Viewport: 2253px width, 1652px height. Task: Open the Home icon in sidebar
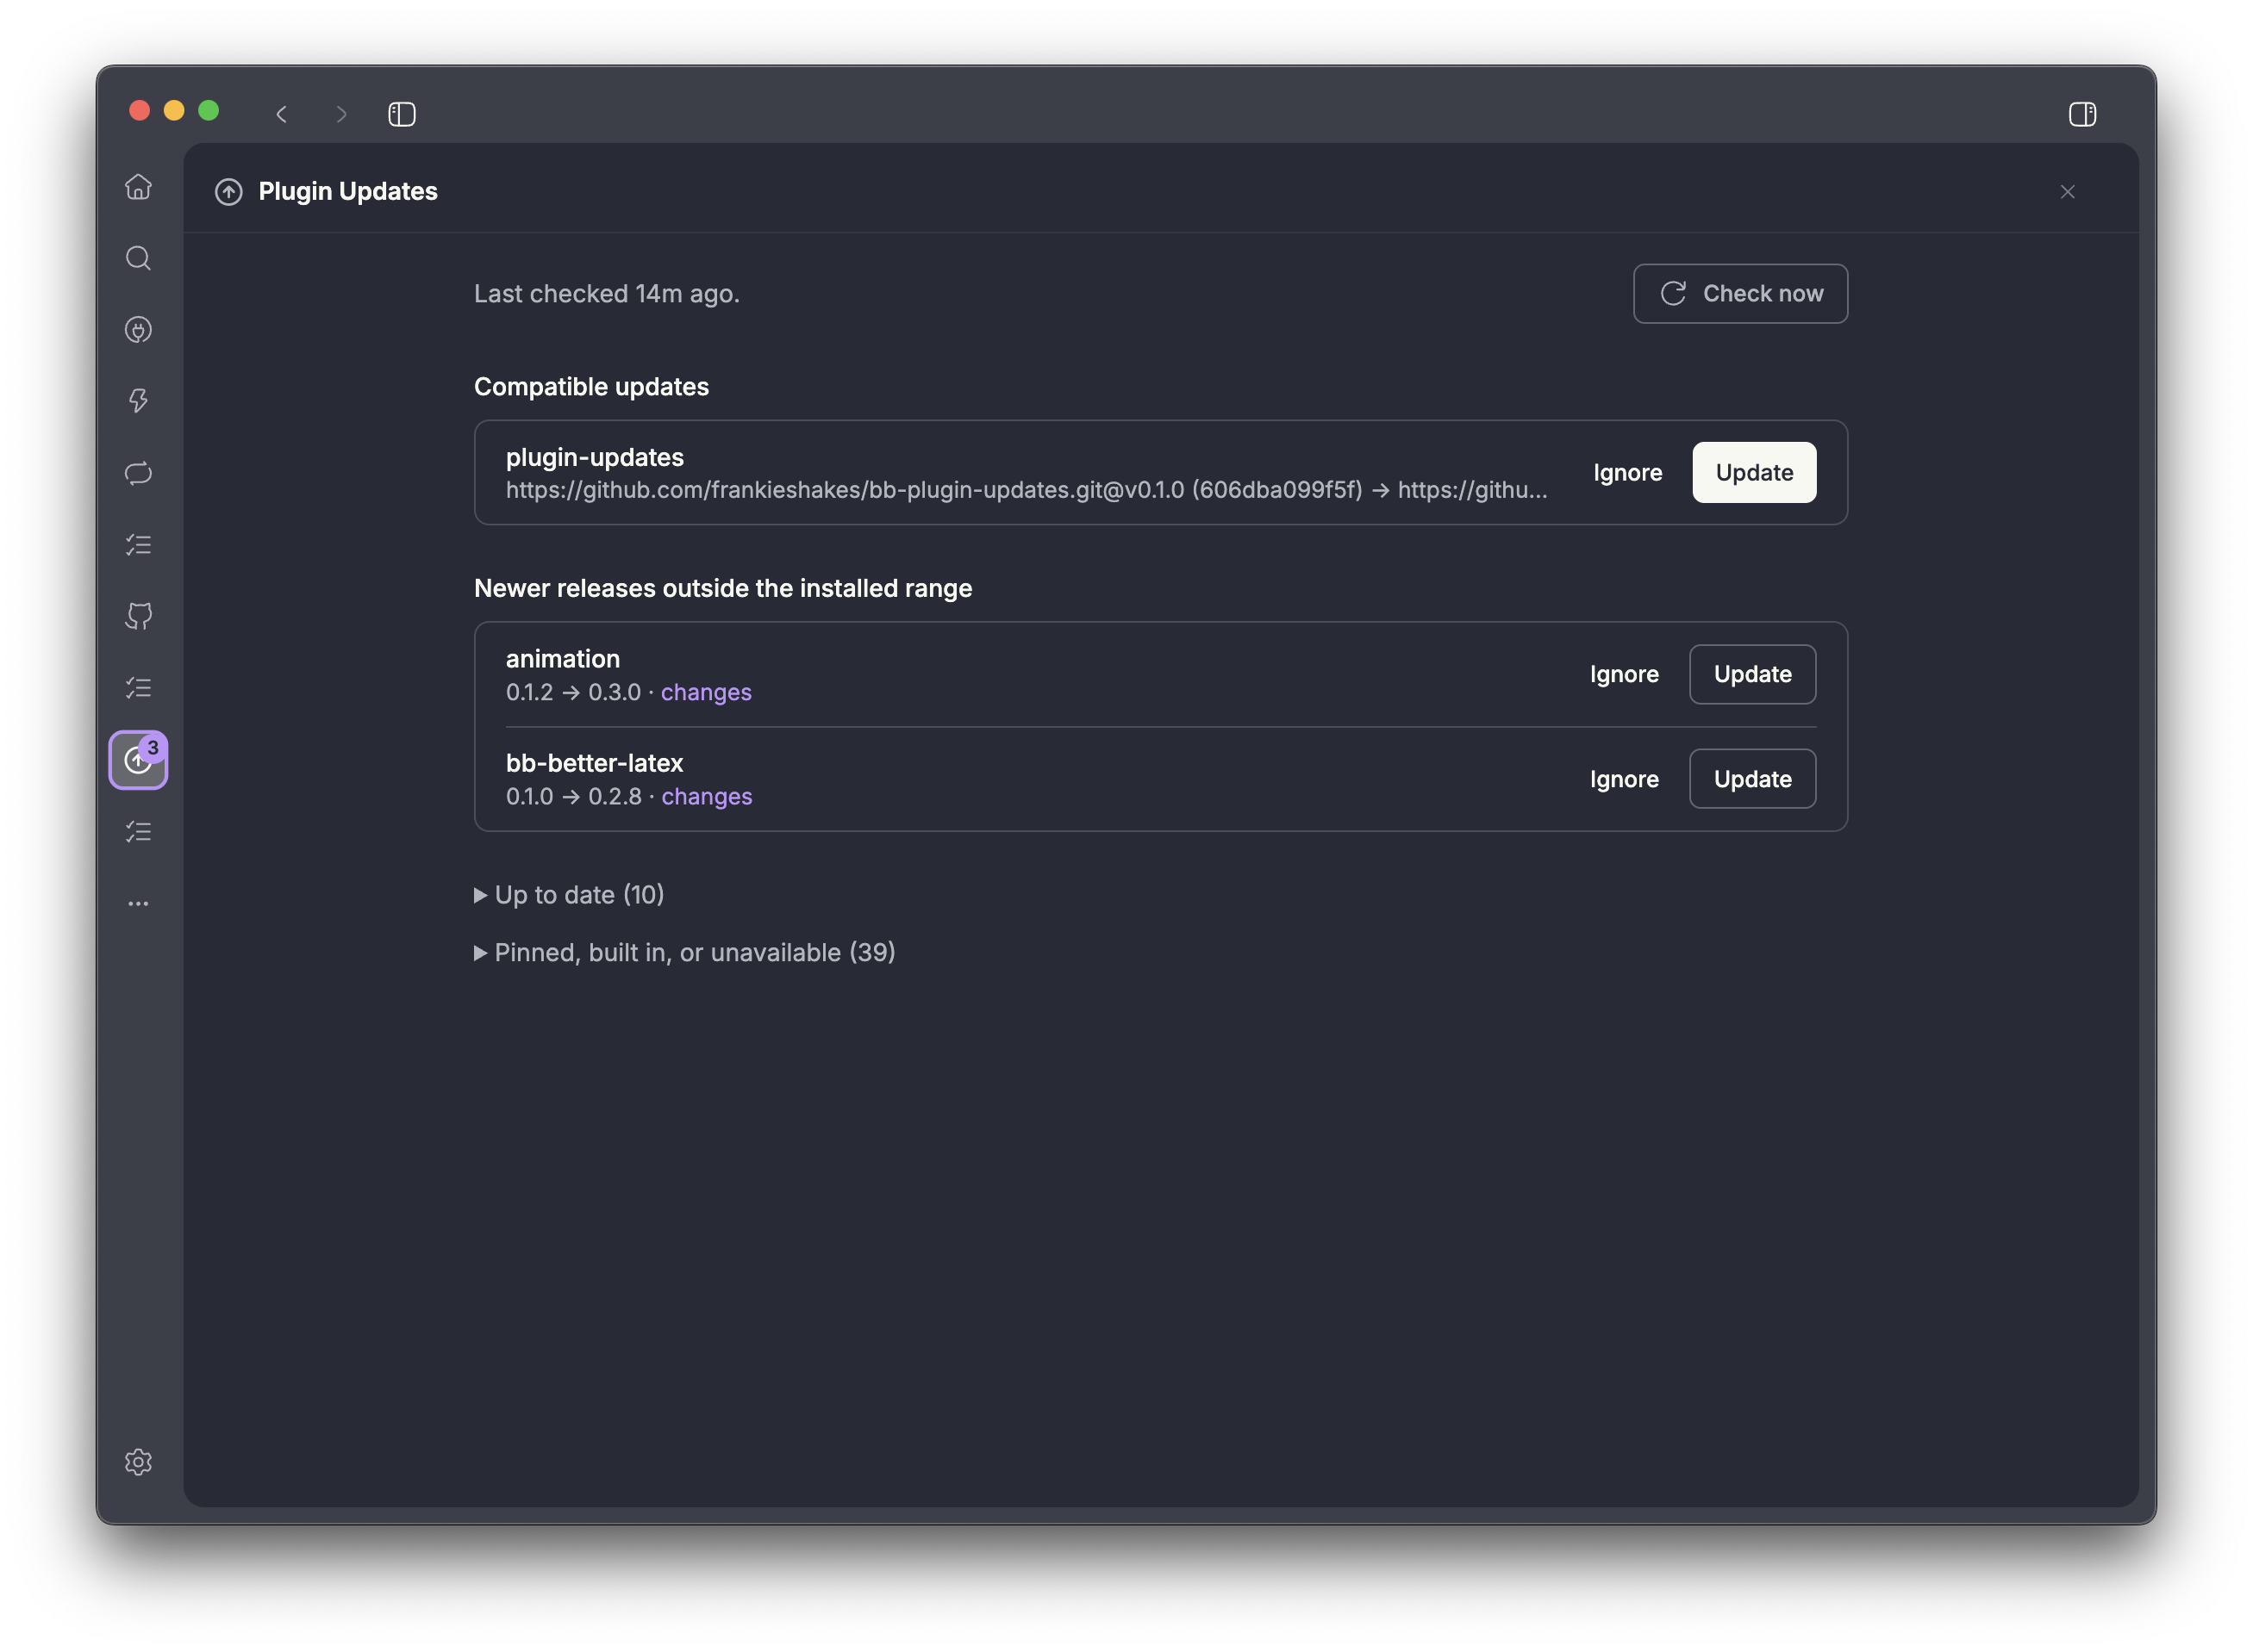[138, 187]
